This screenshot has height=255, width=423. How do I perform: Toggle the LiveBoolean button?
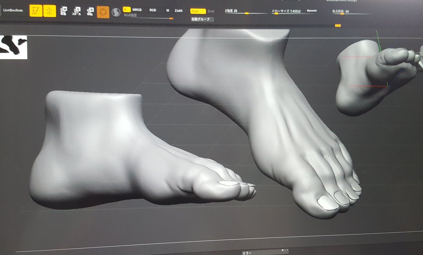pyautogui.click(x=13, y=11)
